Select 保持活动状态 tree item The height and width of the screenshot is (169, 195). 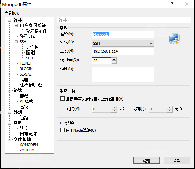32,85
